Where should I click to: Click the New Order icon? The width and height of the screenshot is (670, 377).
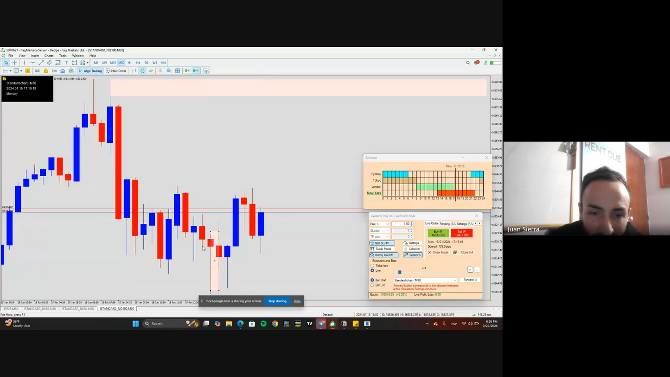coord(108,70)
